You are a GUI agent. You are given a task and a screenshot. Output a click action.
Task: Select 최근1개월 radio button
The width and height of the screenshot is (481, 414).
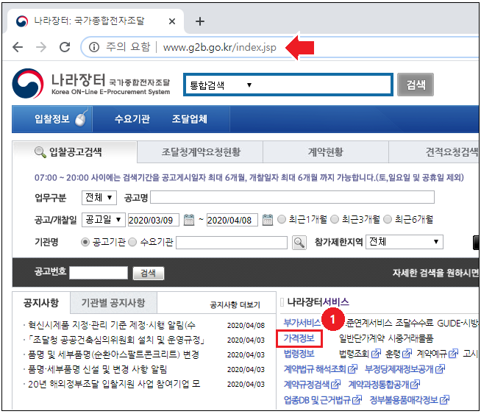coord(281,219)
